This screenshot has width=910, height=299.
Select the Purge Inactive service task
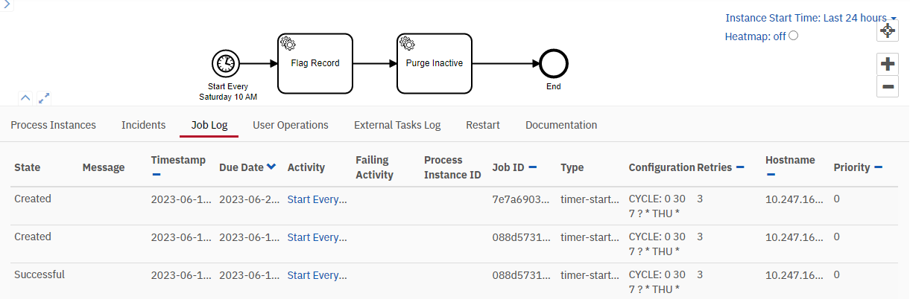tap(435, 63)
